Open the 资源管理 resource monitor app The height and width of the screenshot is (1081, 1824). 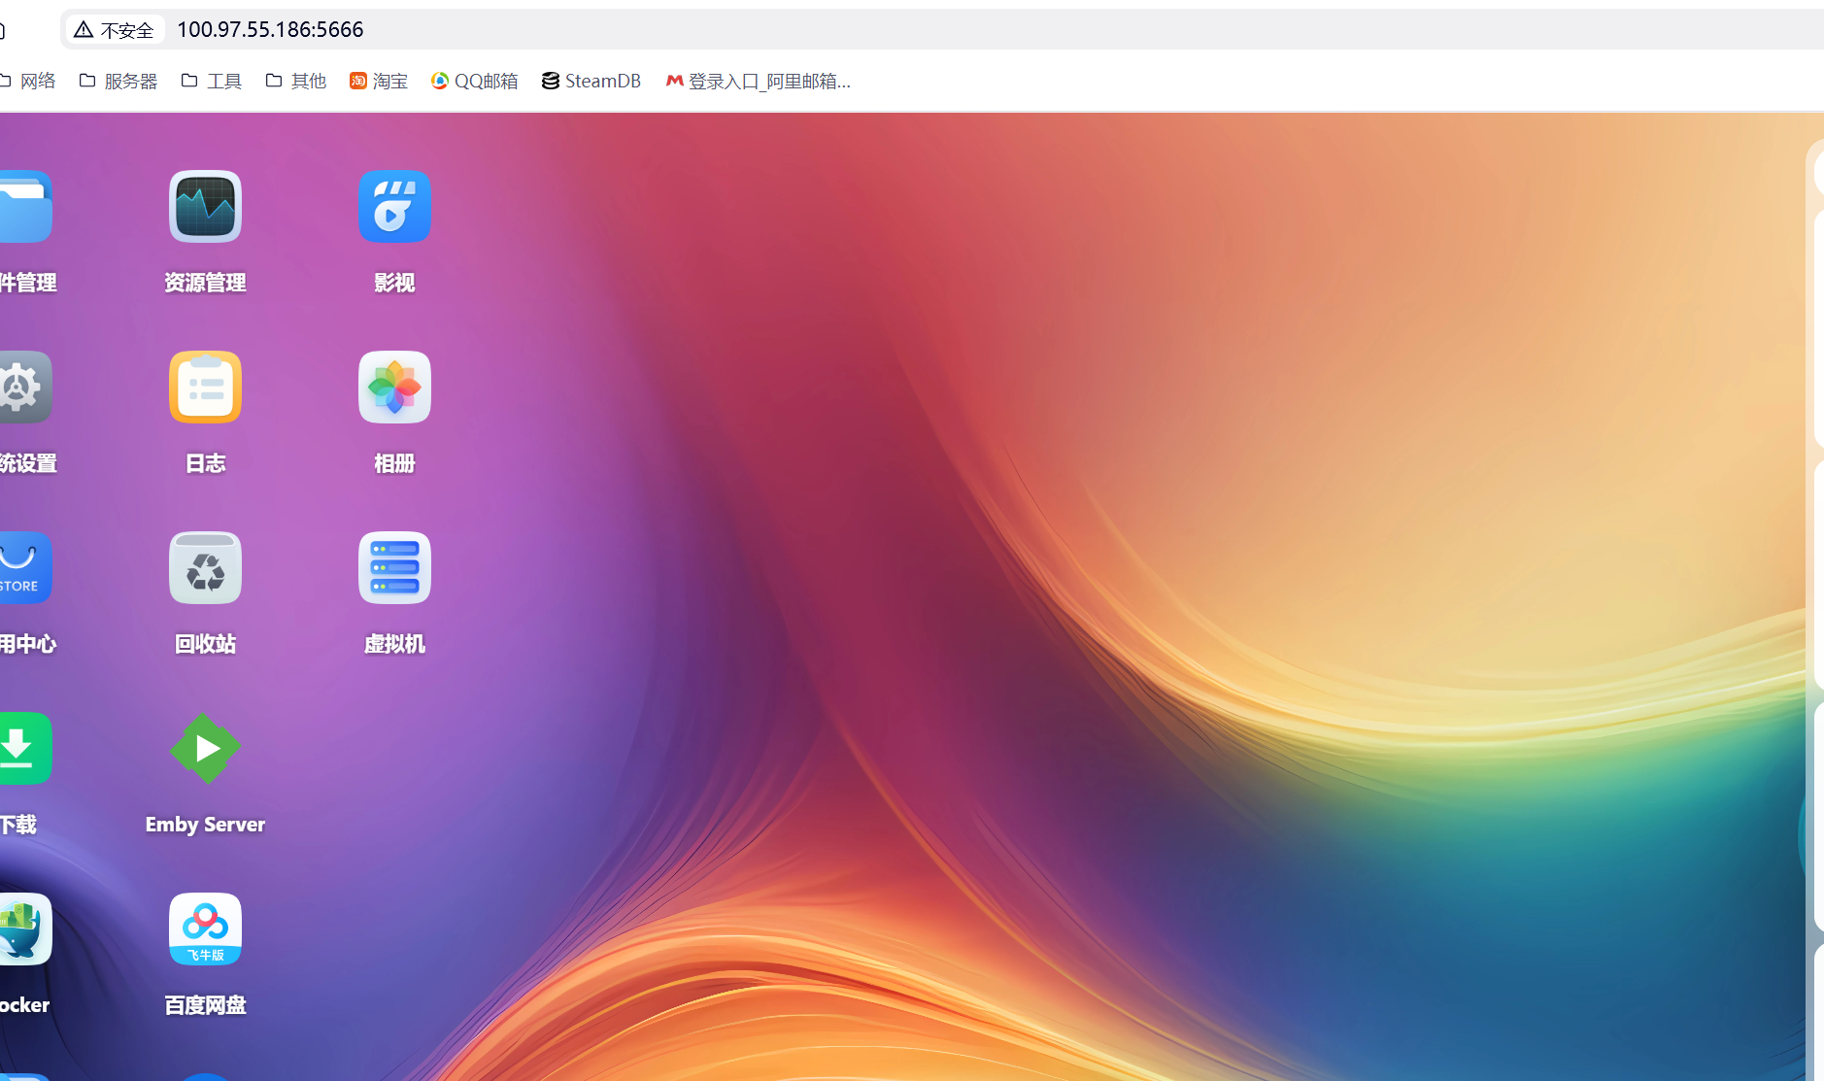click(205, 207)
